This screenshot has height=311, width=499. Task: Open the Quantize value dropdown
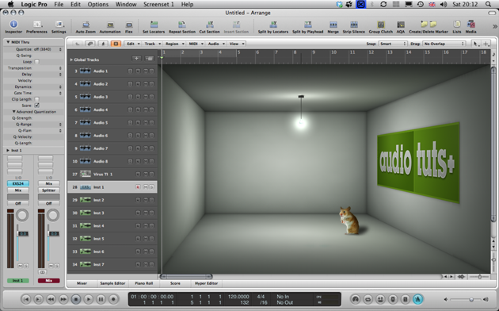(x=48, y=49)
